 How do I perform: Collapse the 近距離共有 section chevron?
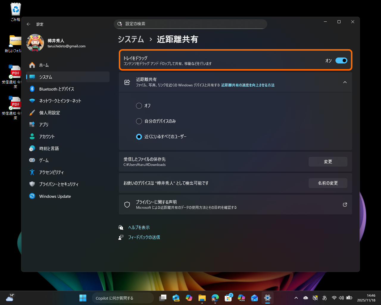[345, 82]
